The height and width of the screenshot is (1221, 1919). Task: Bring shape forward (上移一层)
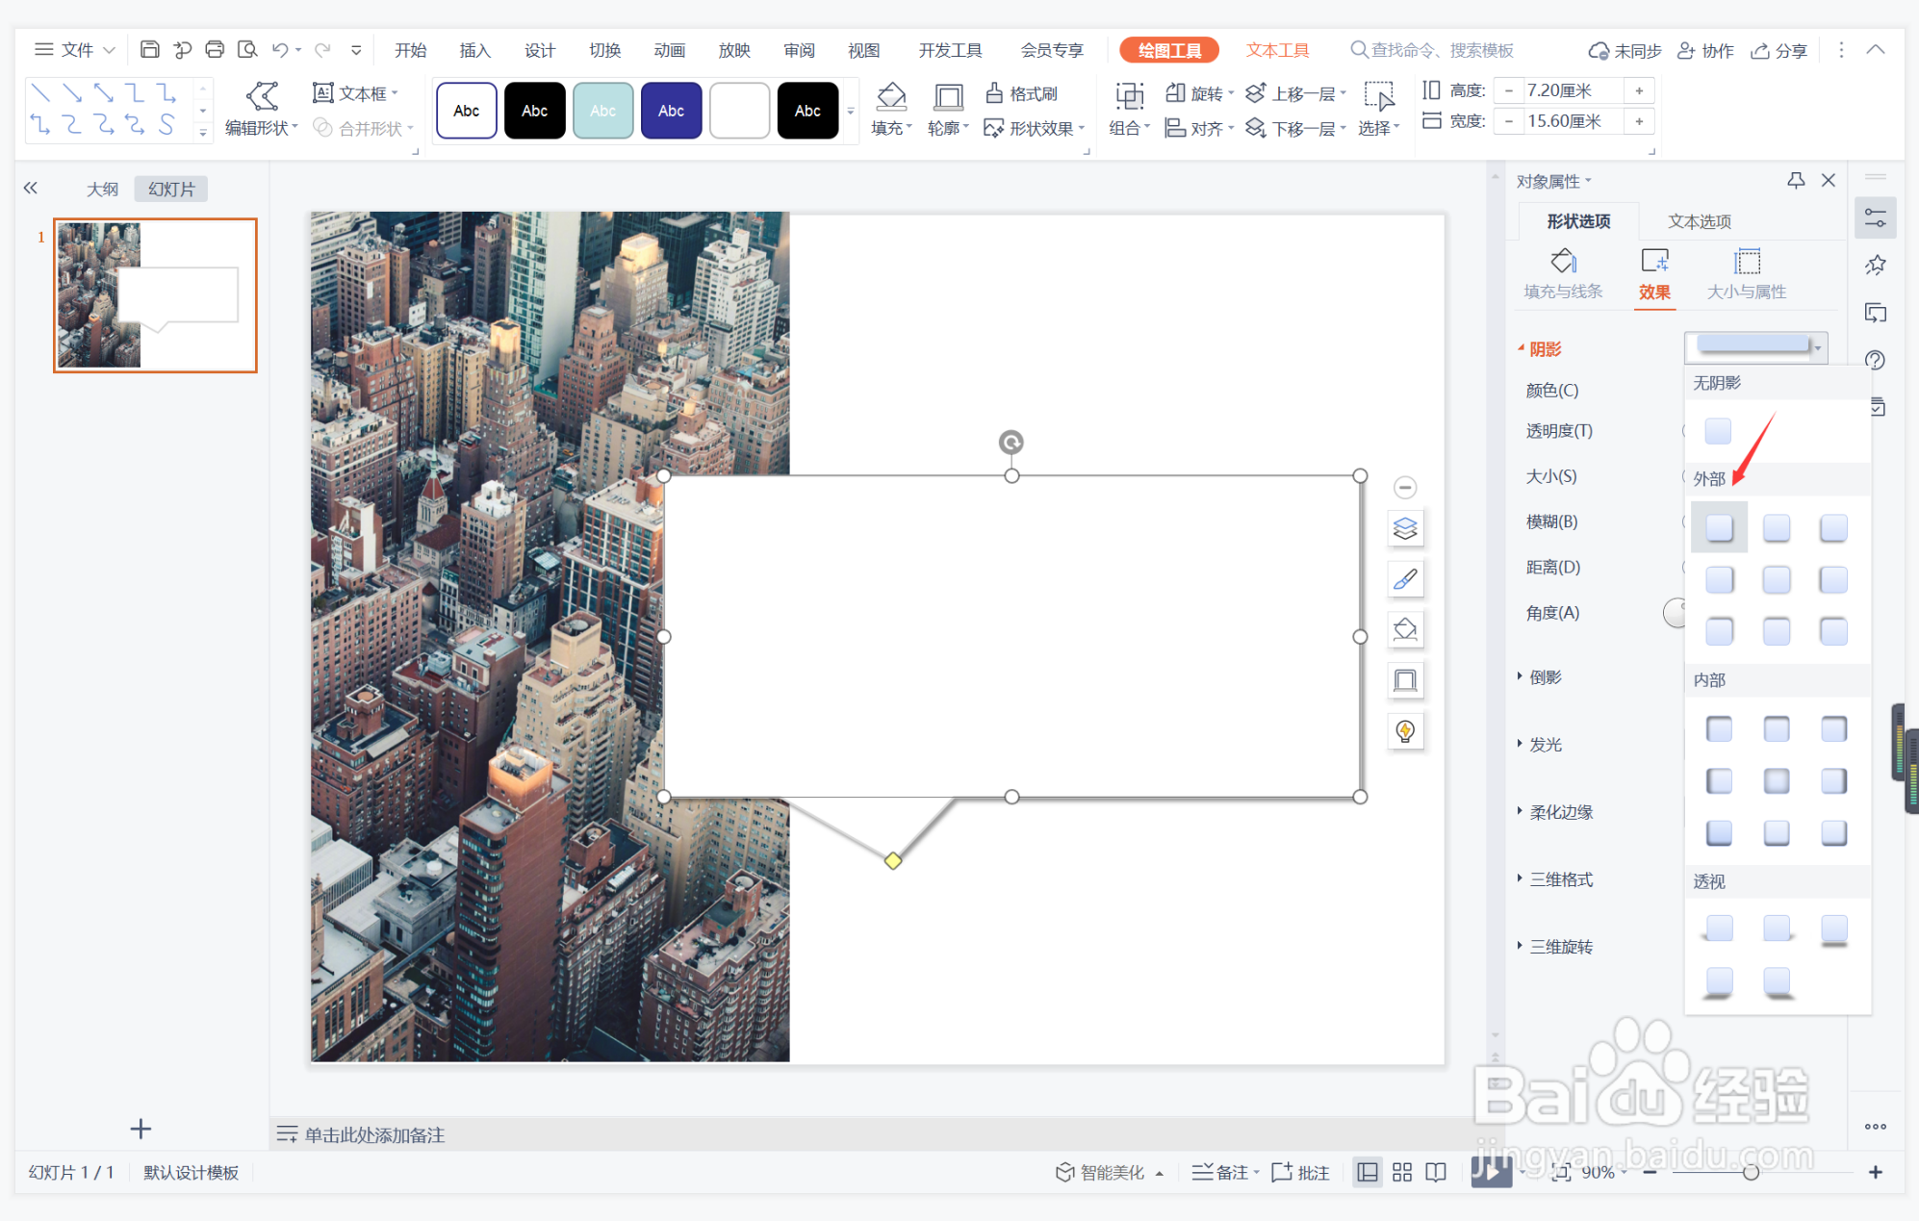[x=1295, y=93]
